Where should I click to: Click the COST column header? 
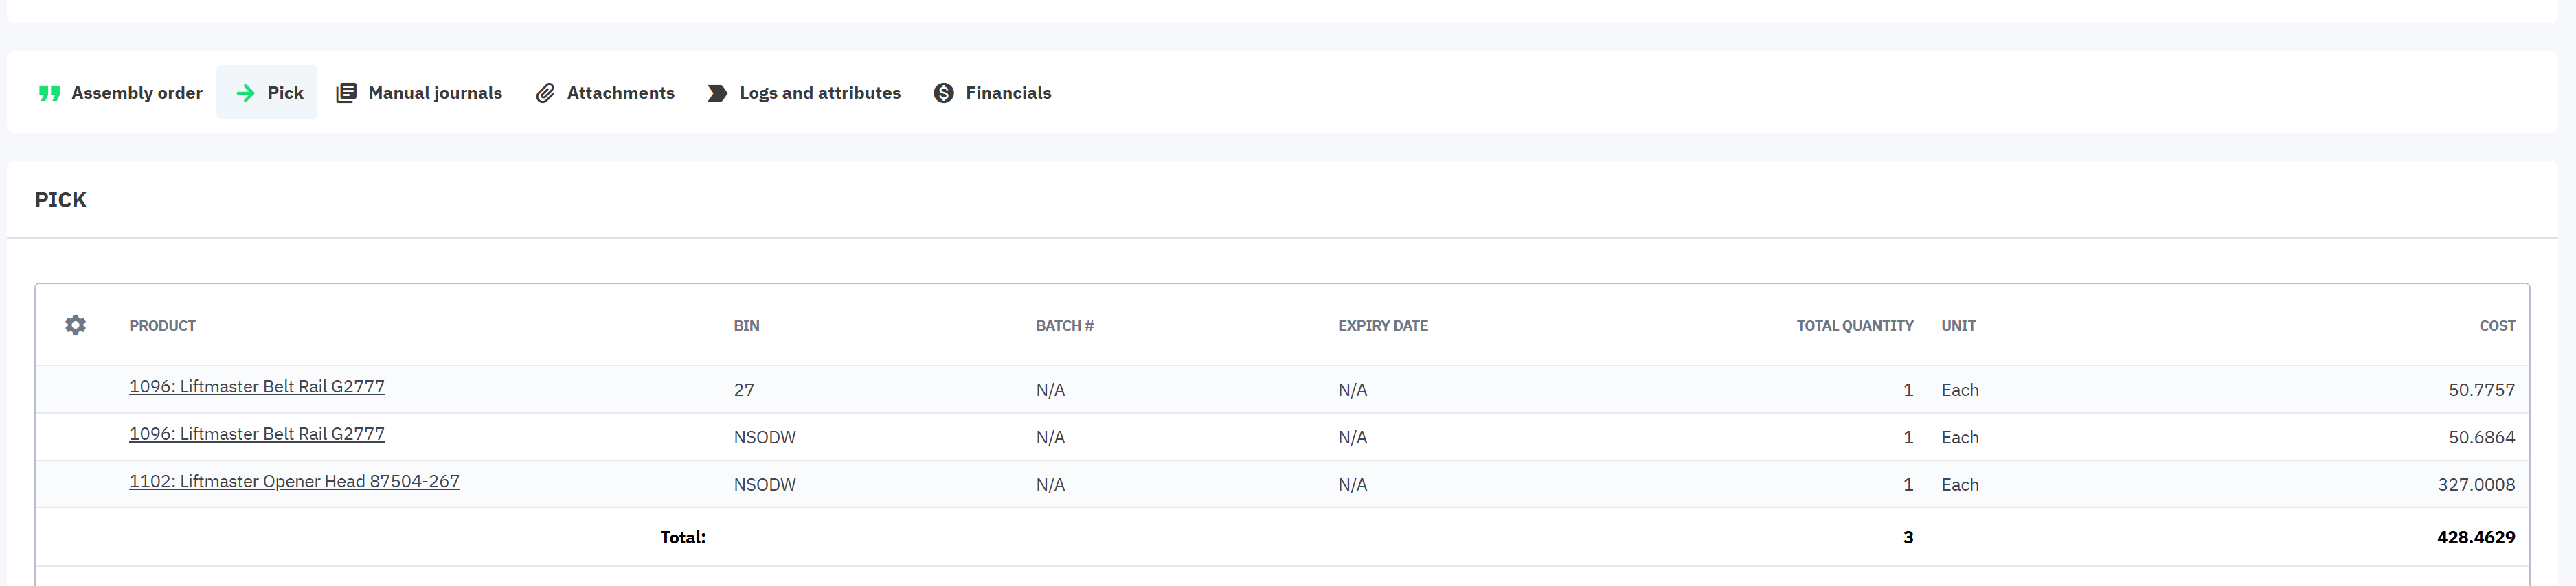point(2496,325)
